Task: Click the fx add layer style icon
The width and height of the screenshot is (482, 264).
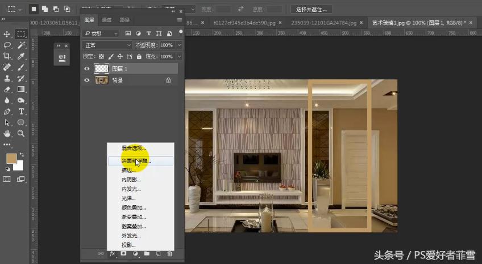Action: coord(113,254)
